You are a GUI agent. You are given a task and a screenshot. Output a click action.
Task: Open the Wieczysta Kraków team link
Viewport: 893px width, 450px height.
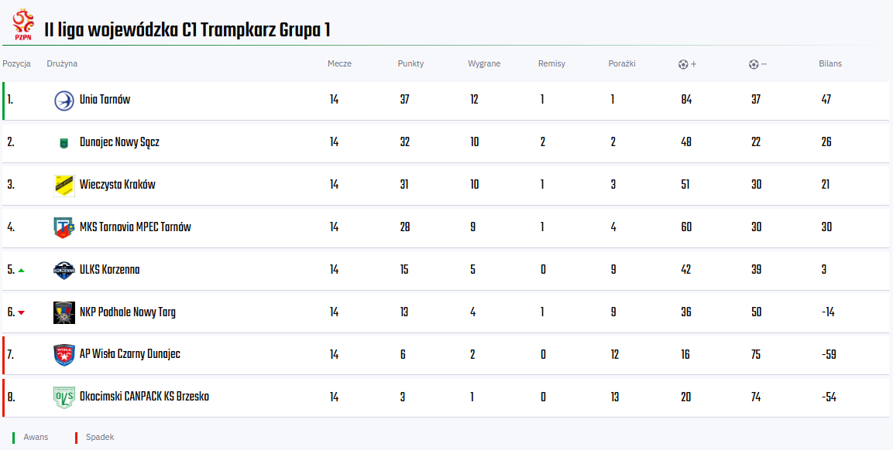click(117, 185)
